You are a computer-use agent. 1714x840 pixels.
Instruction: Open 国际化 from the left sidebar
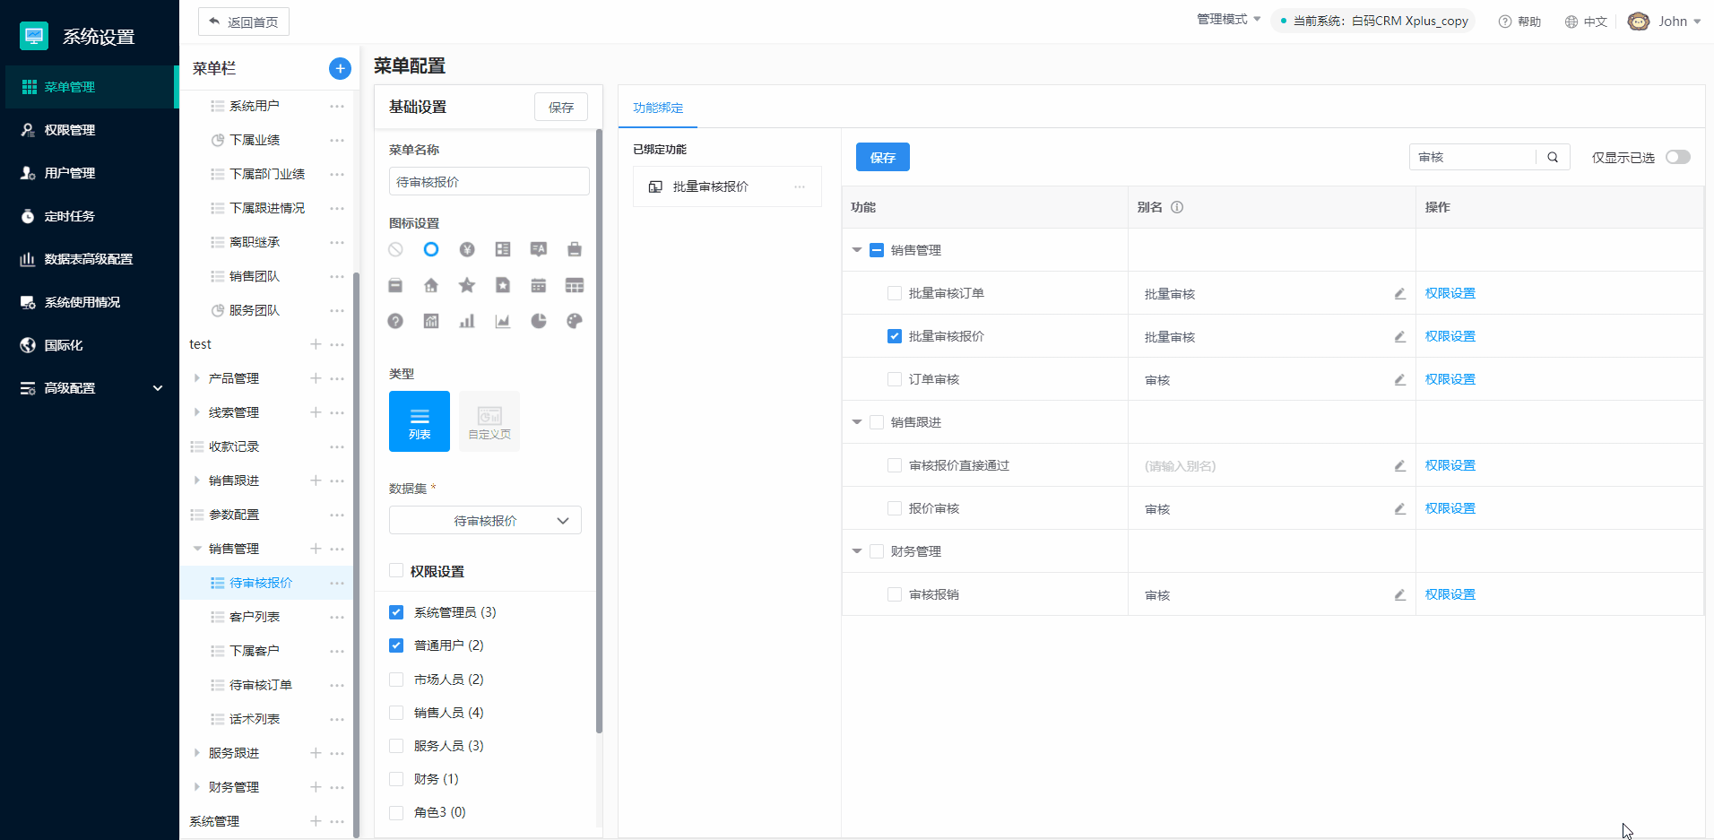[x=62, y=344]
